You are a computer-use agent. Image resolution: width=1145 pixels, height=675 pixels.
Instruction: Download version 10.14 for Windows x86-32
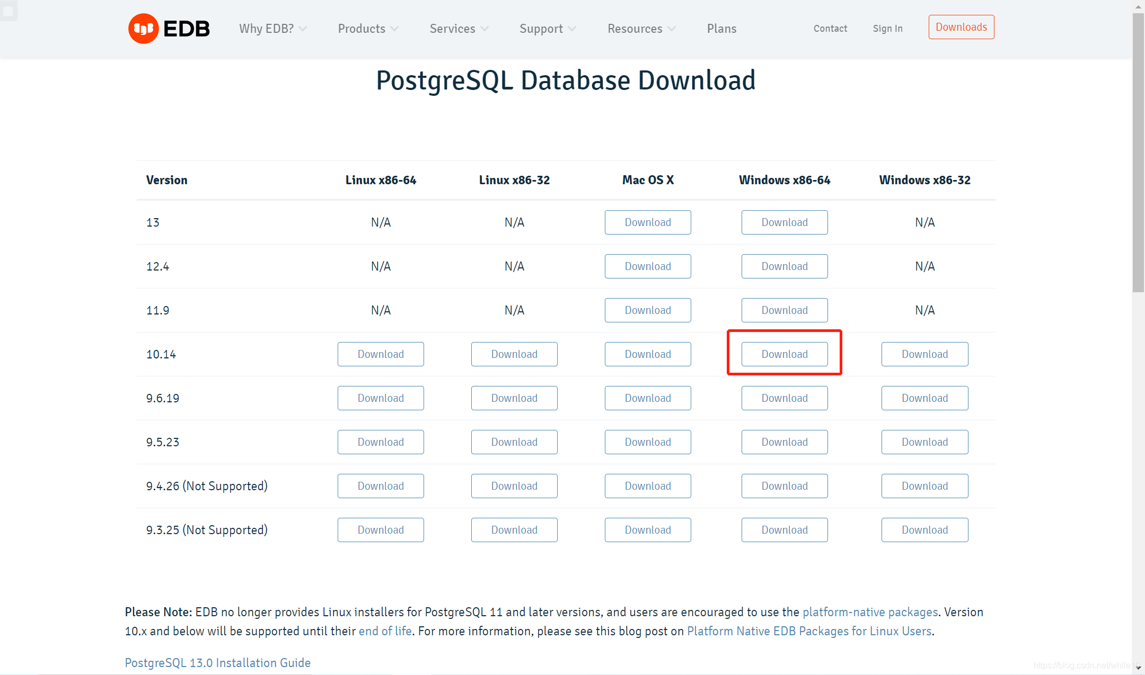pos(925,354)
